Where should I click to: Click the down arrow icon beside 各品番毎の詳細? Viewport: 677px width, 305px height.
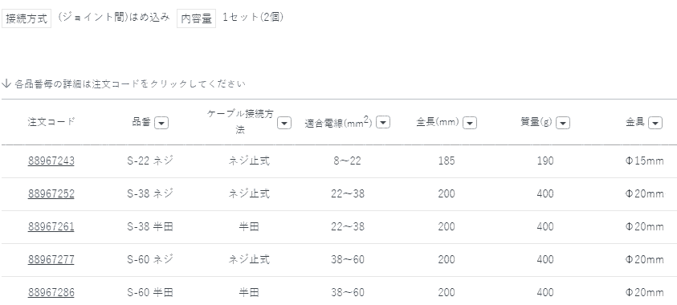[6, 83]
